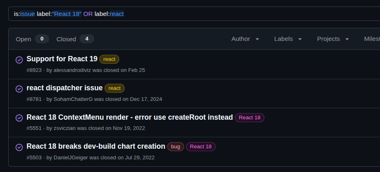The width and height of the screenshot is (380, 172).
Task: Open the react dispatcher issue
Action: (x=64, y=88)
